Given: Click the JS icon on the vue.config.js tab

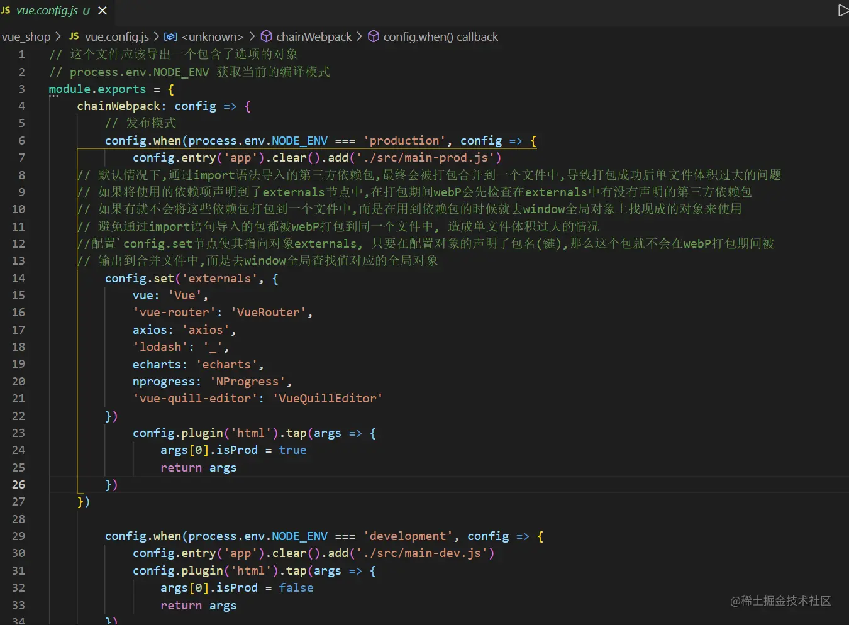Looking at the screenshot, I should (x=6, y=10).
